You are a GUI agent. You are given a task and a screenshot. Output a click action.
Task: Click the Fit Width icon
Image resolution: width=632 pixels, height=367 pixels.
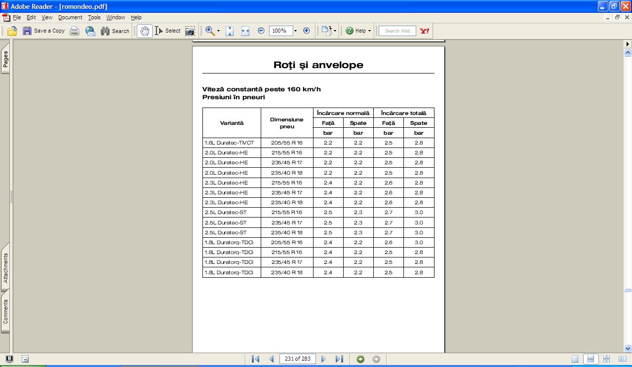click(245, 31)
